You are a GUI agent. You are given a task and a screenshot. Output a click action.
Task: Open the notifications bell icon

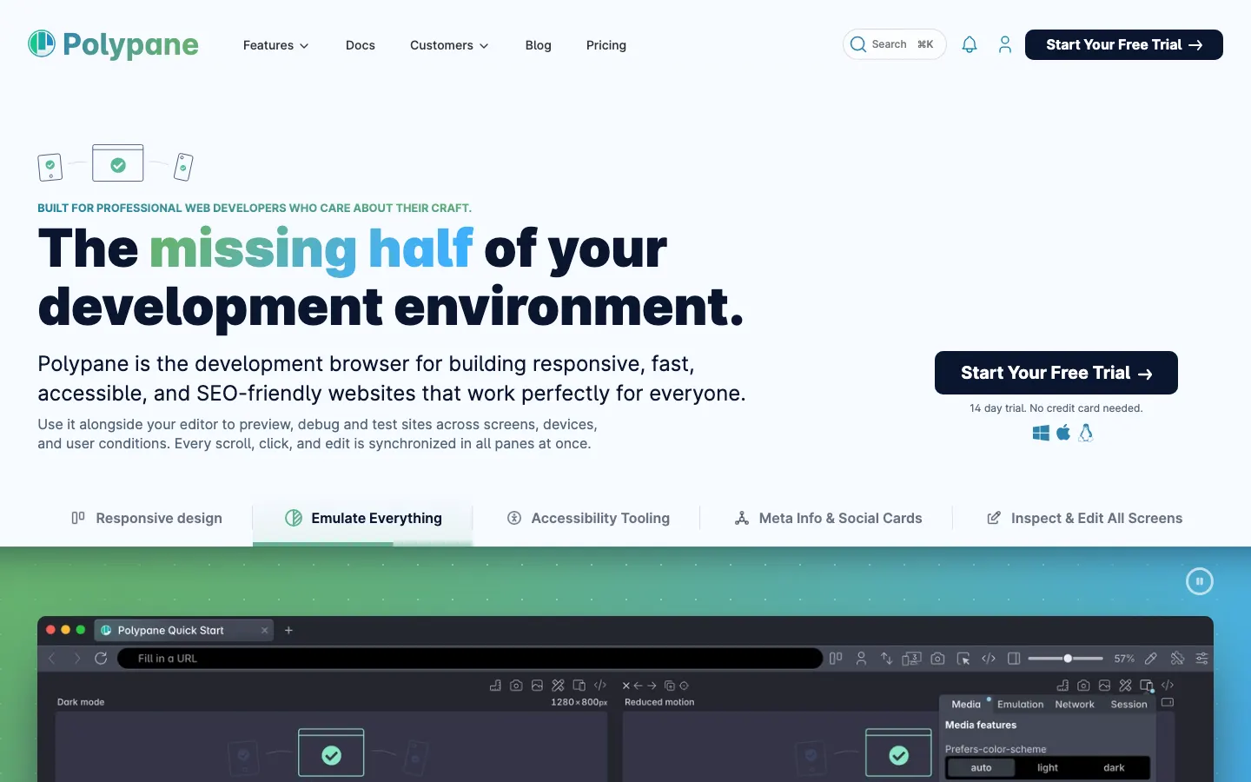tap(970, 44)
